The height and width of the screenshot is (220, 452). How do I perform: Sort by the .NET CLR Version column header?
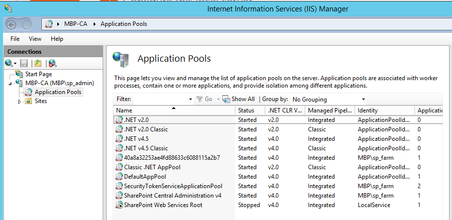pos(286,110)
